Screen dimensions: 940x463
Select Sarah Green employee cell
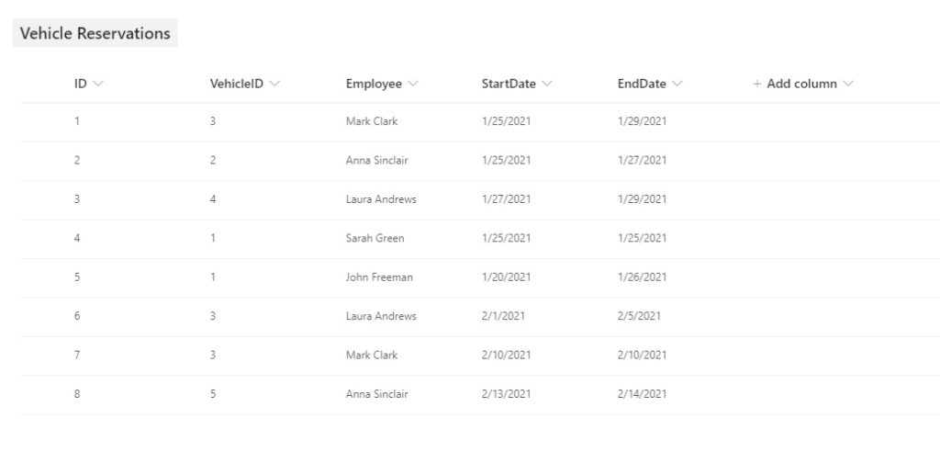375,238
